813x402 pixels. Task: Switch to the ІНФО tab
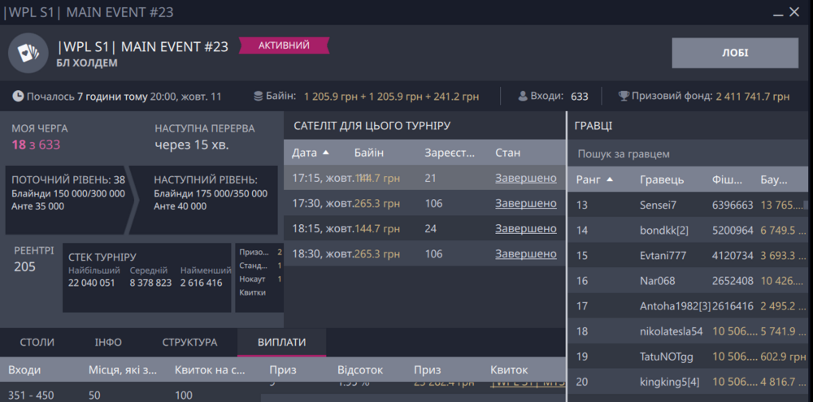[x=108, y=342]
